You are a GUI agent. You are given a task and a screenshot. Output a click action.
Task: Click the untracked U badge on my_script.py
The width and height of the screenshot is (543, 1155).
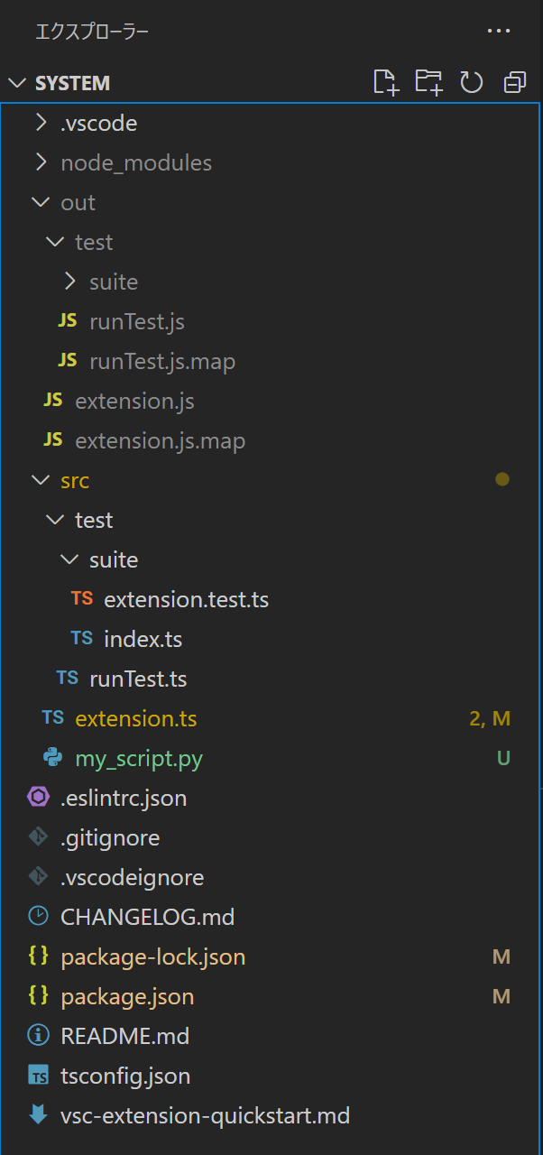[x=503, y=758]
